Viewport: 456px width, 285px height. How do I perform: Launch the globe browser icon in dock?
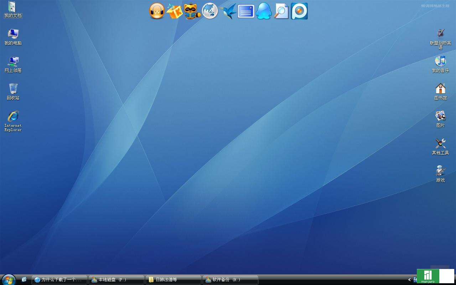[x=210, y=11]
